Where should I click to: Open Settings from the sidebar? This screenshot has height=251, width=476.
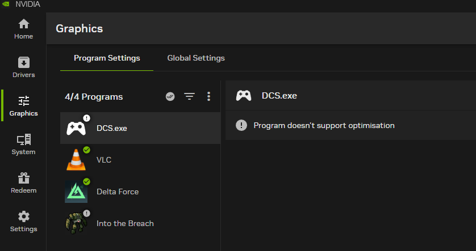coord(23,222)
